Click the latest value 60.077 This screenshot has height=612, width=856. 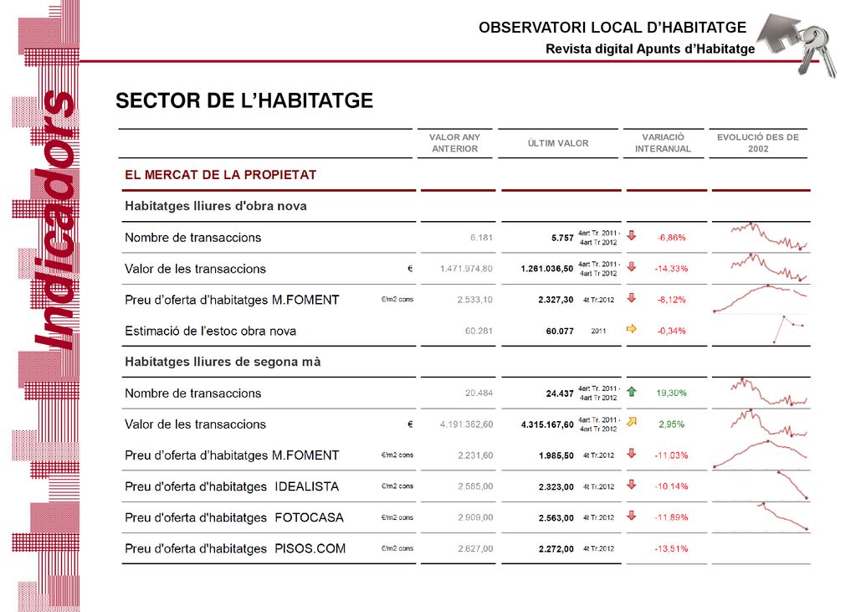coord(560,332)
